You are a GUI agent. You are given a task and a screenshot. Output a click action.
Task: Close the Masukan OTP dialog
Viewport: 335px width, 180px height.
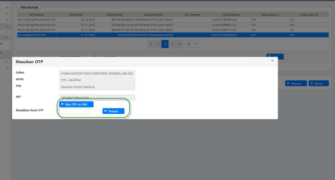pyautogui.click(x=273, y=61)
